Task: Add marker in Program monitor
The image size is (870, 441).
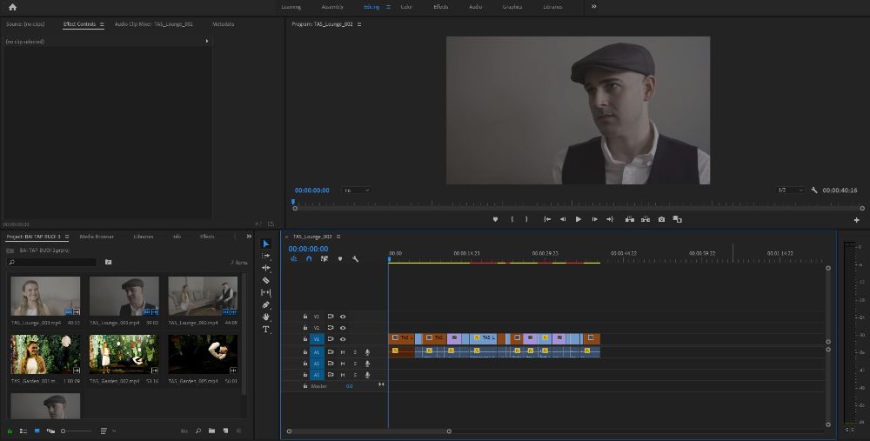Action: [496, 219]
